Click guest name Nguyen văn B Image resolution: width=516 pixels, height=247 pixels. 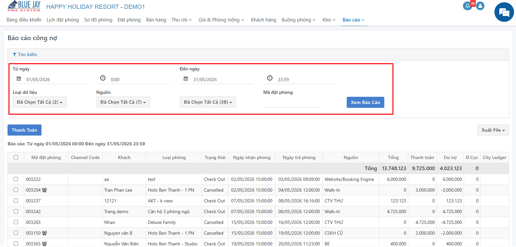(118, 233)
